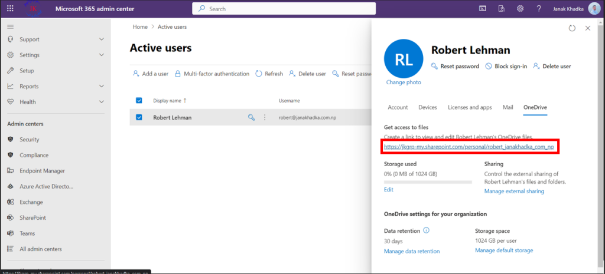The image size is (605, 274).
Task: Click the Azure Active Directory icon
Action: point(11,186)
